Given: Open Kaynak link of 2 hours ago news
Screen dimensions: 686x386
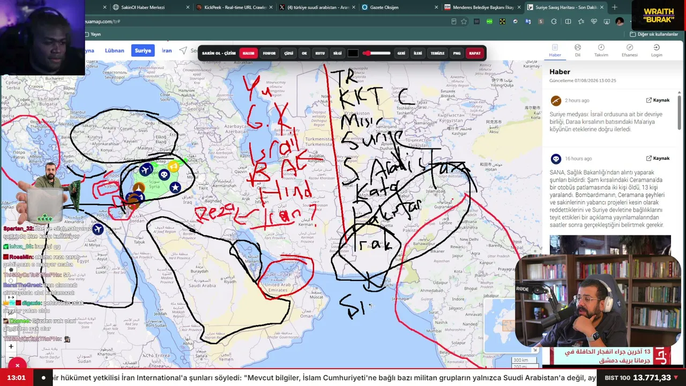Looking at the screenshot, I should [658, 100].
